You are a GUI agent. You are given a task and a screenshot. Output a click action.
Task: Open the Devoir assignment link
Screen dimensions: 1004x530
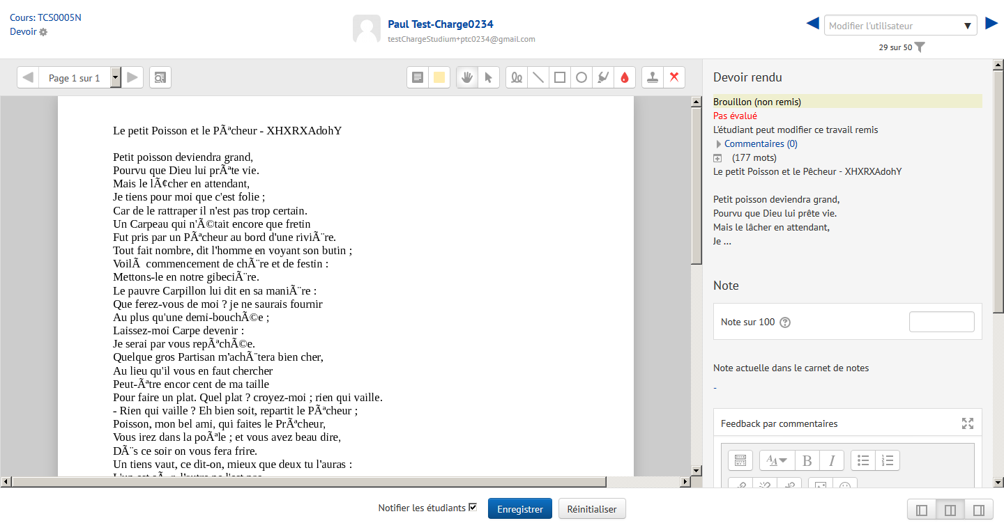click(x=23, y=31)
